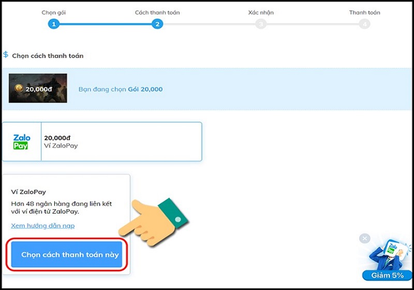414x290 pixels.
Task: Click the ZaloPay logo in payment option
Action: pos(22,142)
